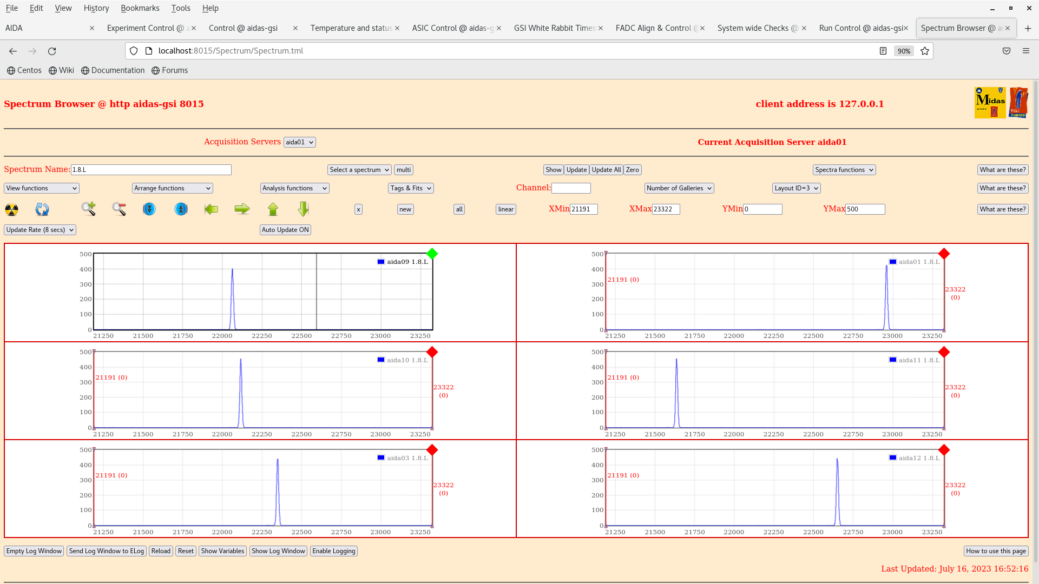Viewport: 1039px width, 584px height.
Task: Click the blue double down-arrow icon
Action: pyautogui.click(x=149, y=209)
